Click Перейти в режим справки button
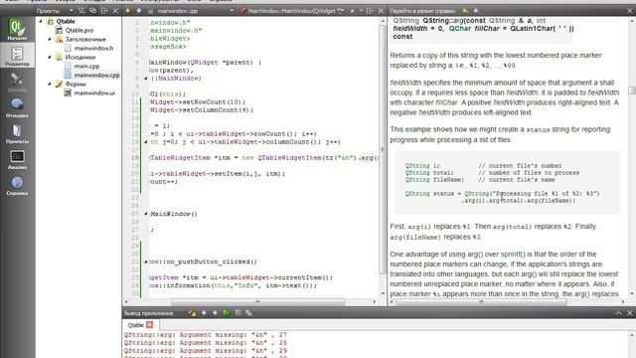Screen dimensions: 636x358 422,11
